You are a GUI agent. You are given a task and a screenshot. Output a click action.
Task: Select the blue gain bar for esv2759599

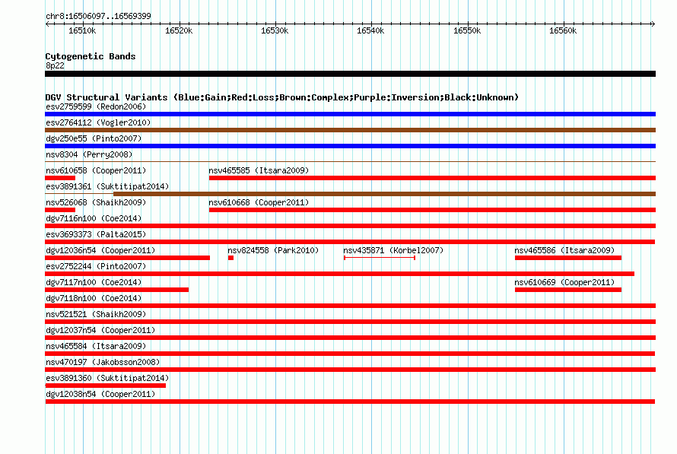(350, 114)
